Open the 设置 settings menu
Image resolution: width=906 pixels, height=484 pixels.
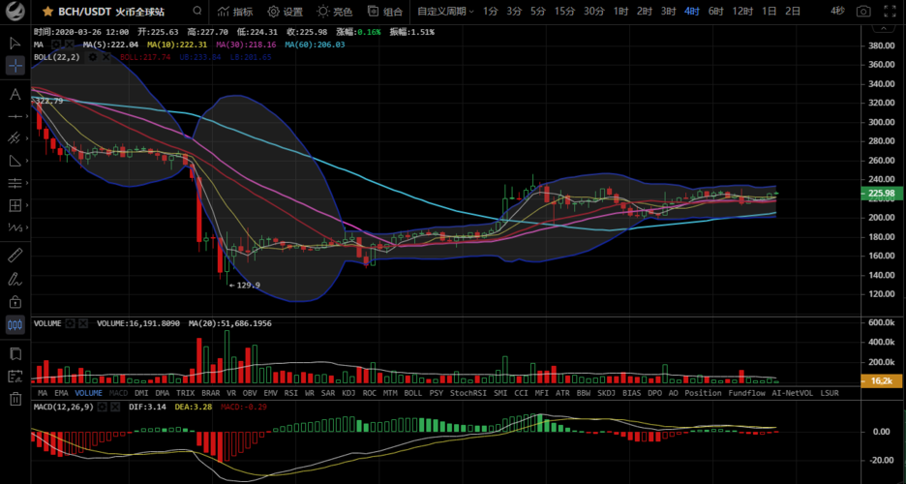point(285,12)
